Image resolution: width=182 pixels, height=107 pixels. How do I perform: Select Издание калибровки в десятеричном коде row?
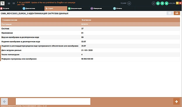(x=90, y=41)
